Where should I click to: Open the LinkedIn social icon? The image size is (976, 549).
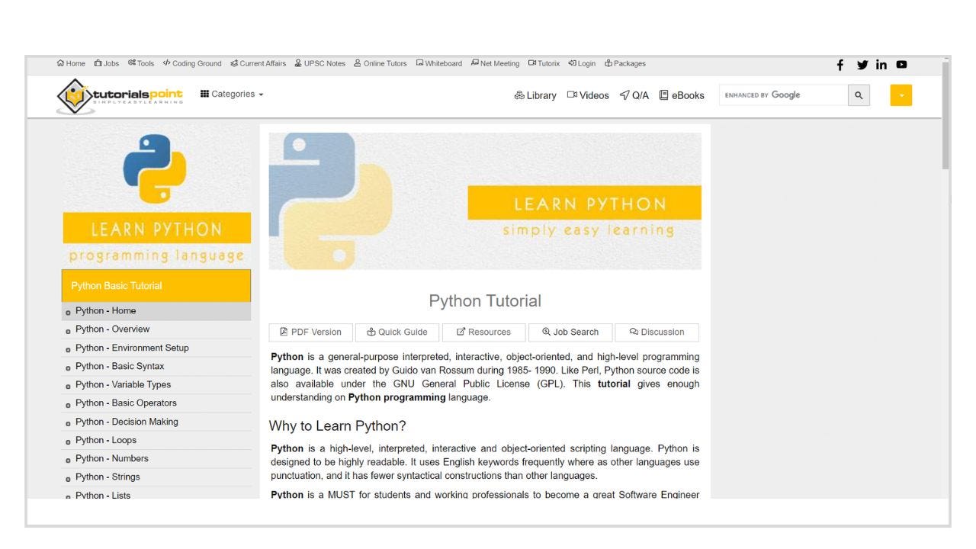coord(881,65)
